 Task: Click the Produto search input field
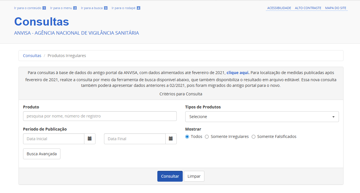(99, 116)
